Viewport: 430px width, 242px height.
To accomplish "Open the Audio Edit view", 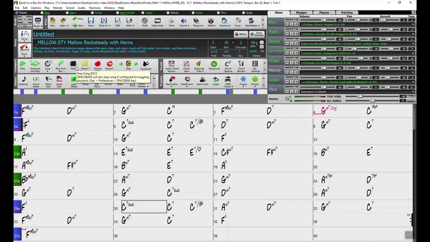I will pyautogui.click(x=59, y=82).
